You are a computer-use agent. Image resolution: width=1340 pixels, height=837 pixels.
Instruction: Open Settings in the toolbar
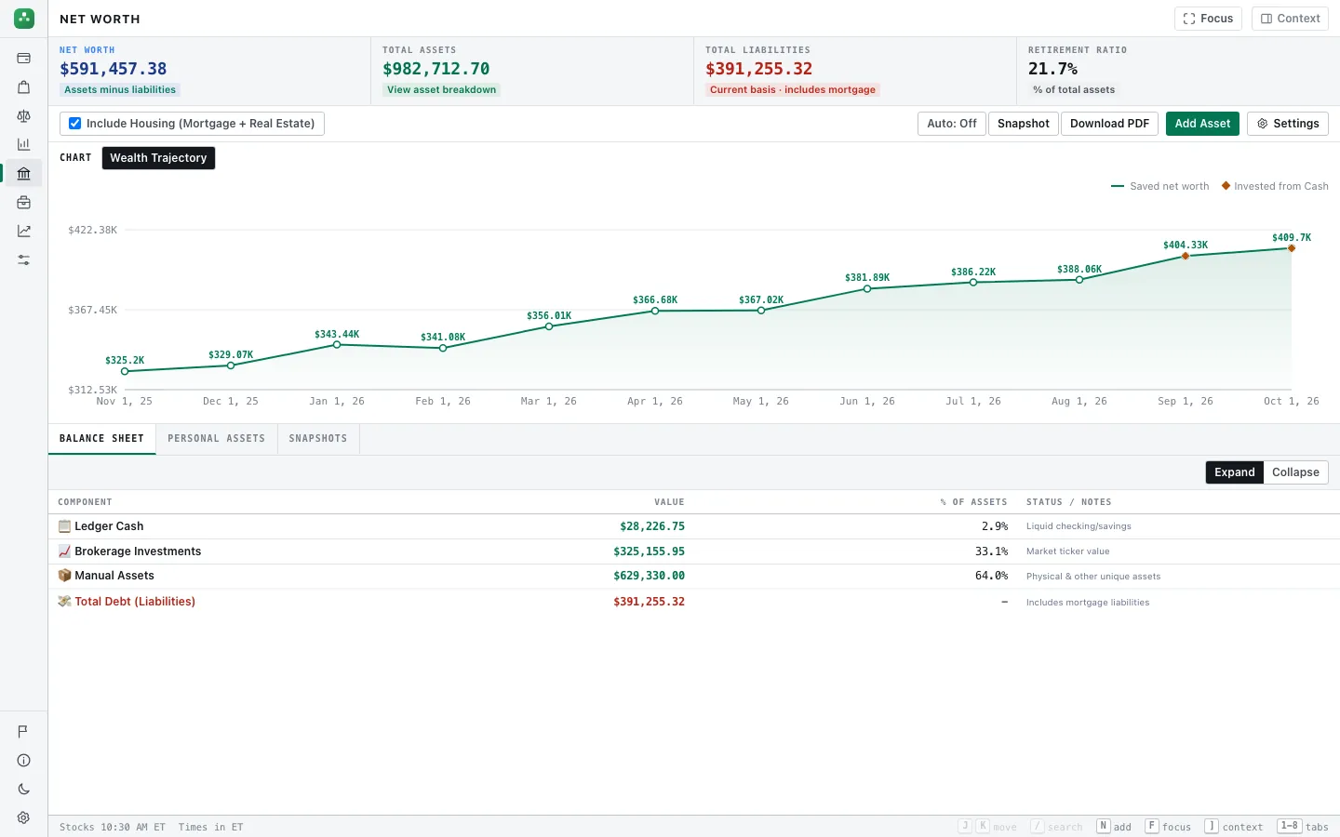tap(1288, 124)
